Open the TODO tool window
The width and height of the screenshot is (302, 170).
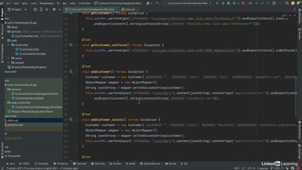[24, 164]
